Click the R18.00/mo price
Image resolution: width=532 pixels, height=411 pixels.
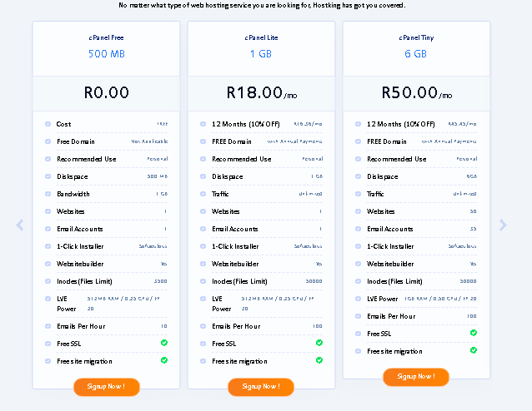click(x=262, y=92)
